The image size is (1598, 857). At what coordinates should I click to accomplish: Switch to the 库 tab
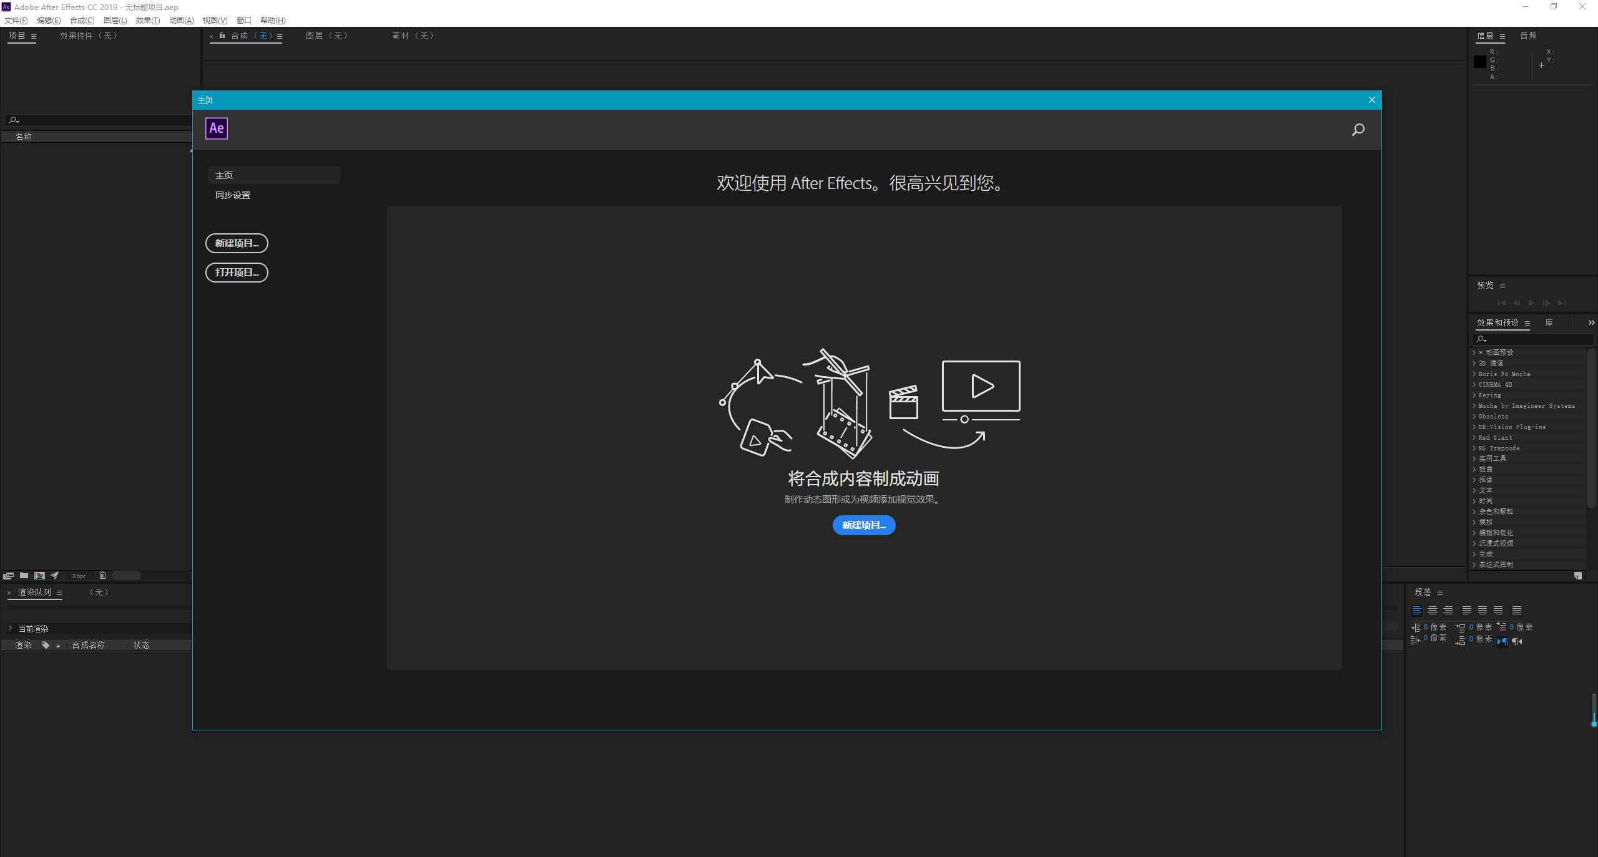pyautogui.click(x=1549, y=322)
